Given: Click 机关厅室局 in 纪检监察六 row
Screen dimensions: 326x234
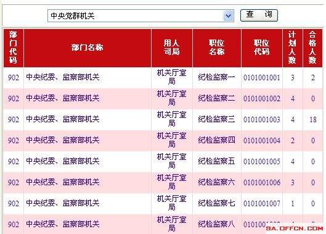Looking at the screenshot, I should click(172, 182).
